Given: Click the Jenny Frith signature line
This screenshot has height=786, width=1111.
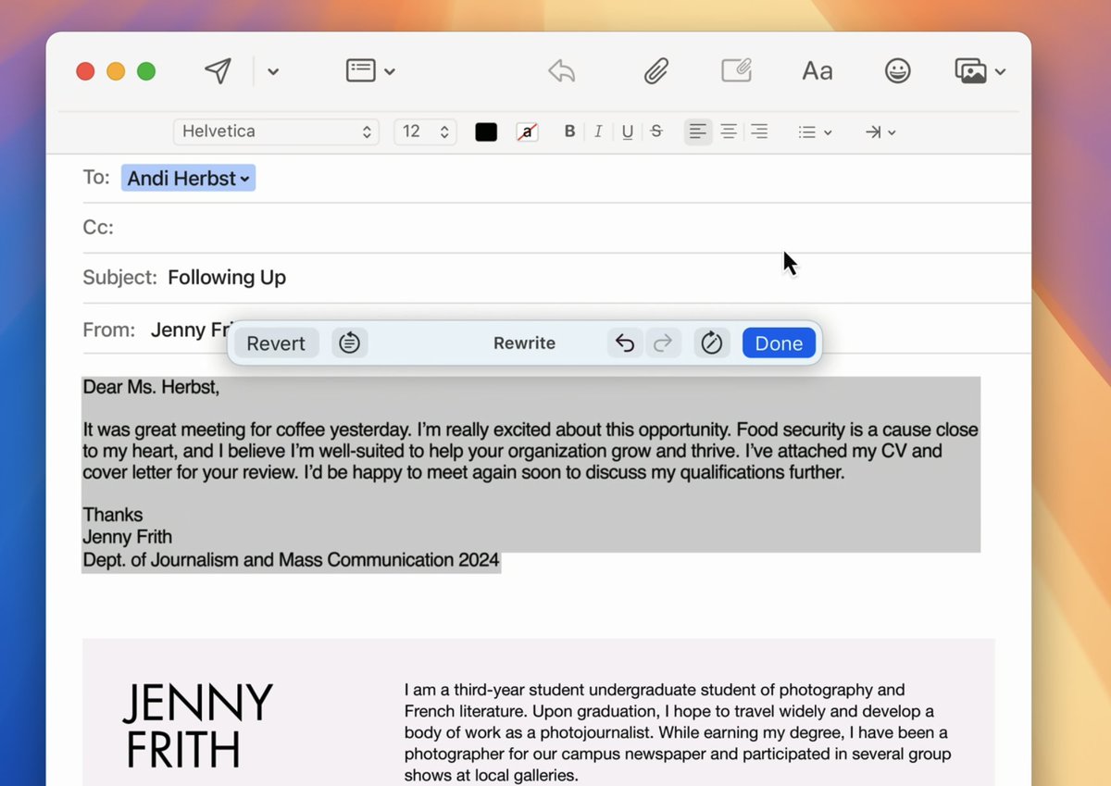Looking at the screenshot, I should coord(127,537).
